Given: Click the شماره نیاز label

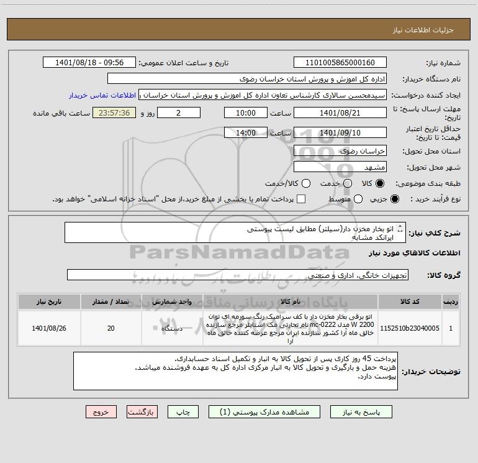Looking at the screenshot, I should point(443,63).
